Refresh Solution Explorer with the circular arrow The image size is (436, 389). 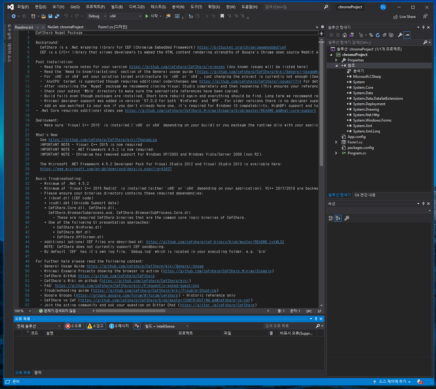tap(378, 35)
